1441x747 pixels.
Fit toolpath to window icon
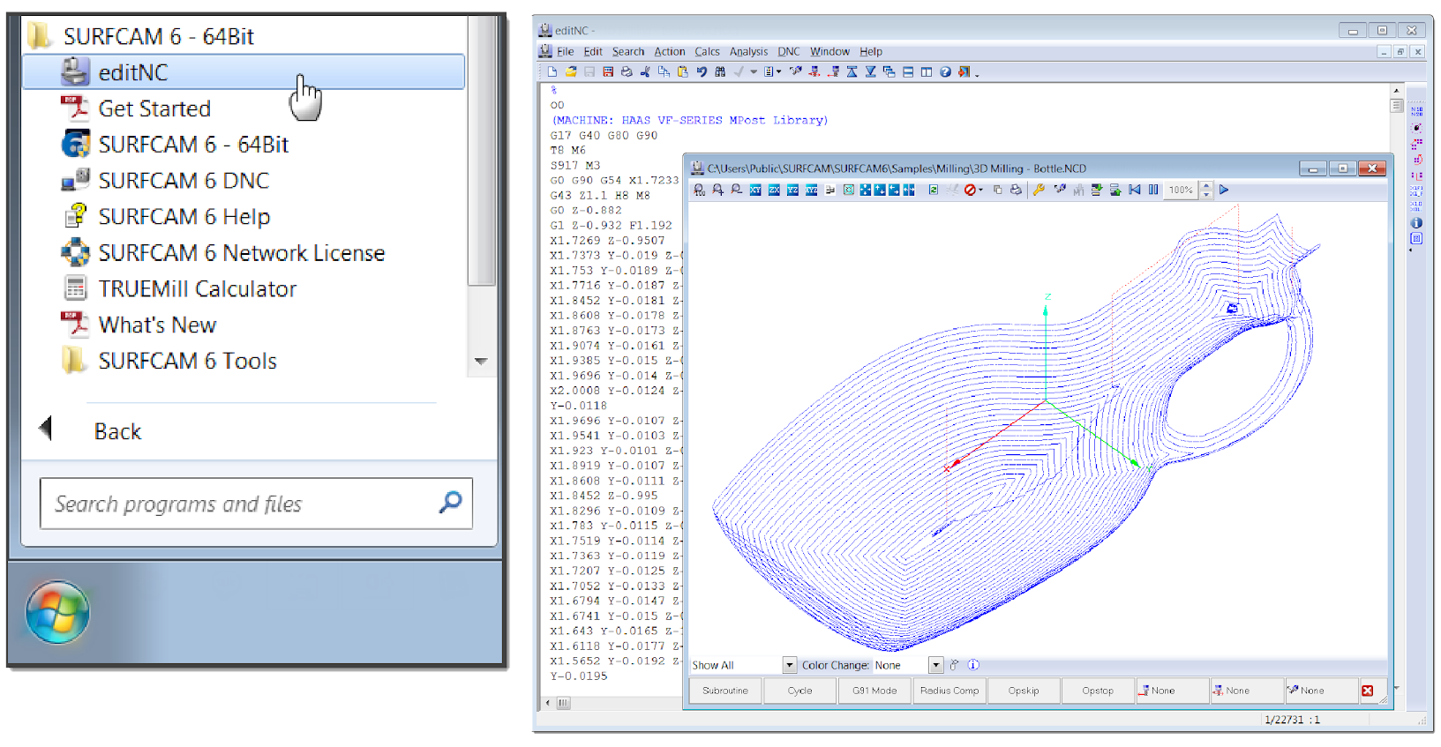(848, 190)
